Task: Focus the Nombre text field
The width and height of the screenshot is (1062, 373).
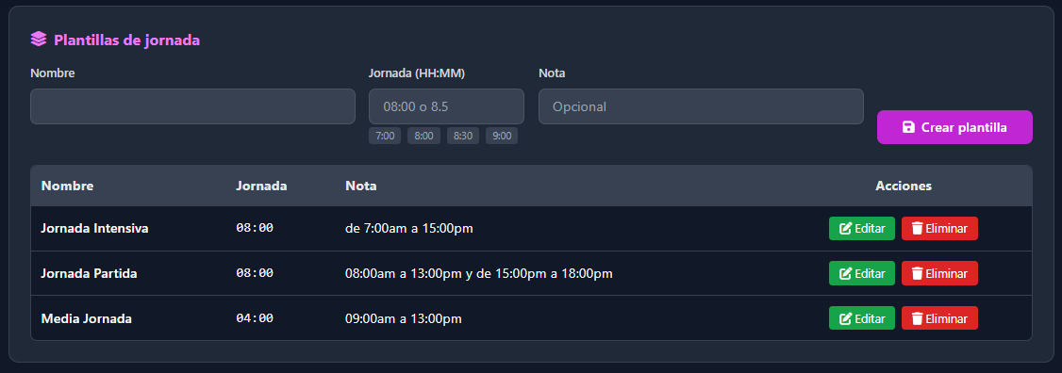Action: point(192,106)
